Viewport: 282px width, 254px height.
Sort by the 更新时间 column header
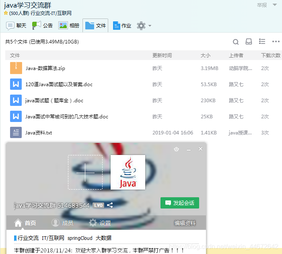coord(162,55)
